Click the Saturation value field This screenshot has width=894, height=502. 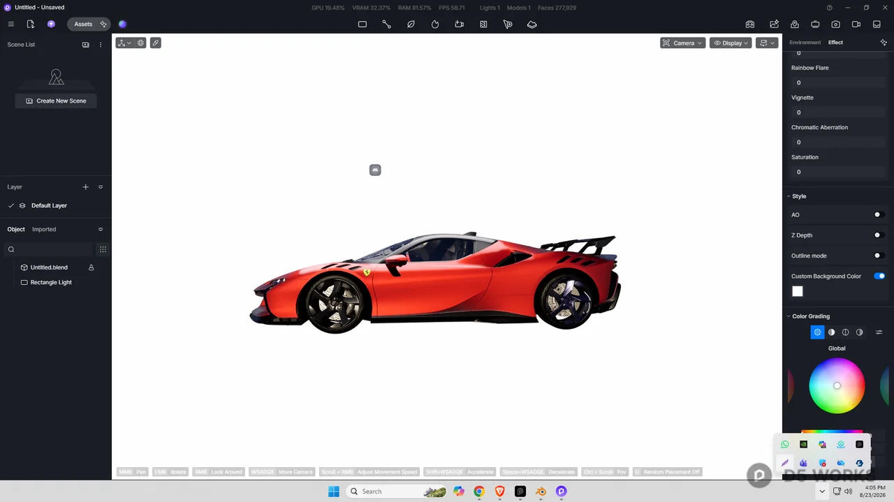coord(837,172)
